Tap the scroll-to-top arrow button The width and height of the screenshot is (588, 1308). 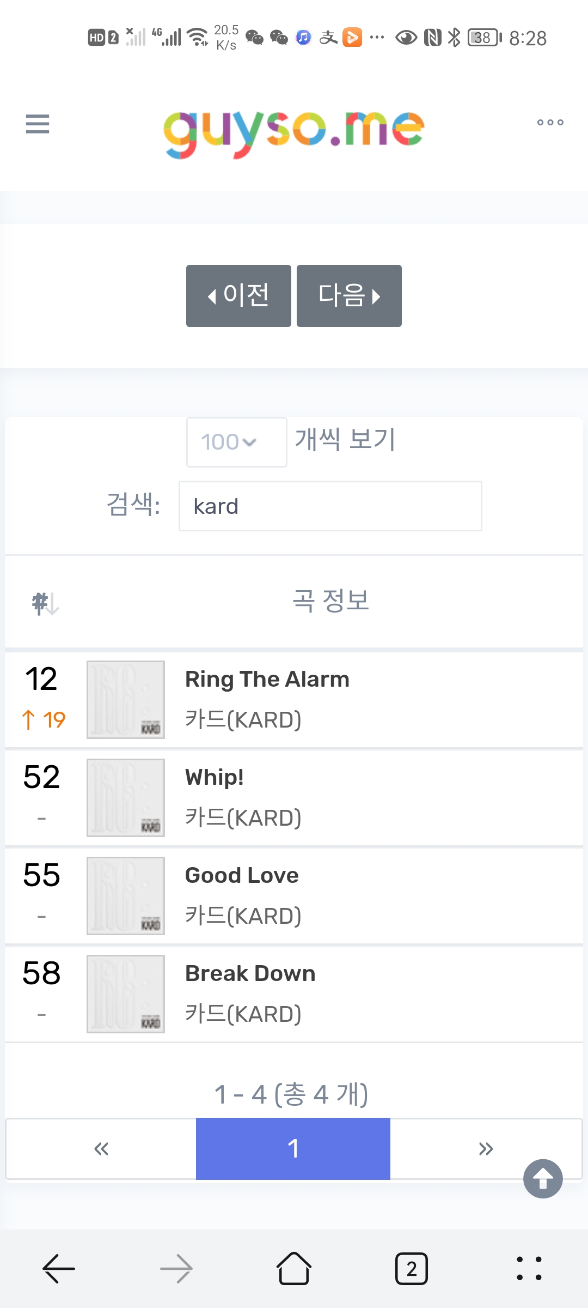tap(543, 1178)
